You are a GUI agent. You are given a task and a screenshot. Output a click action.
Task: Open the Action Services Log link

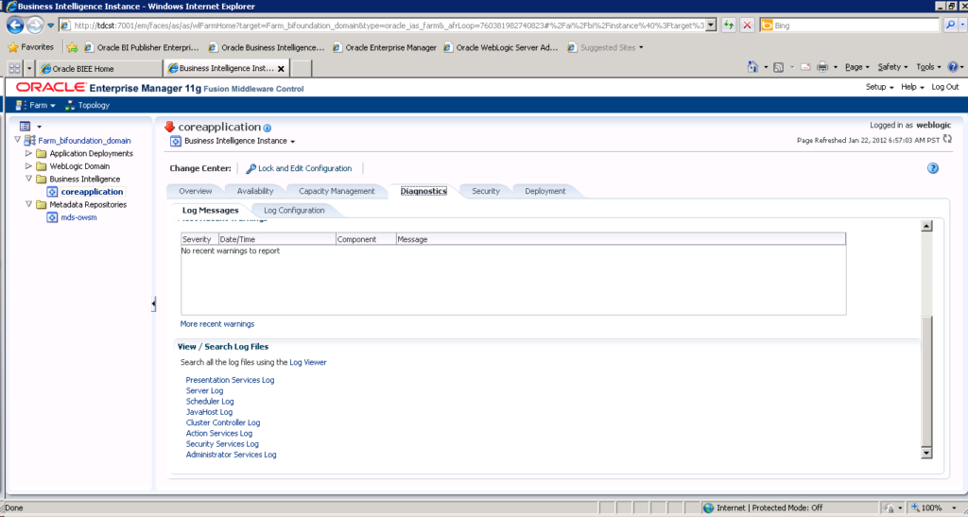point(219,433)
